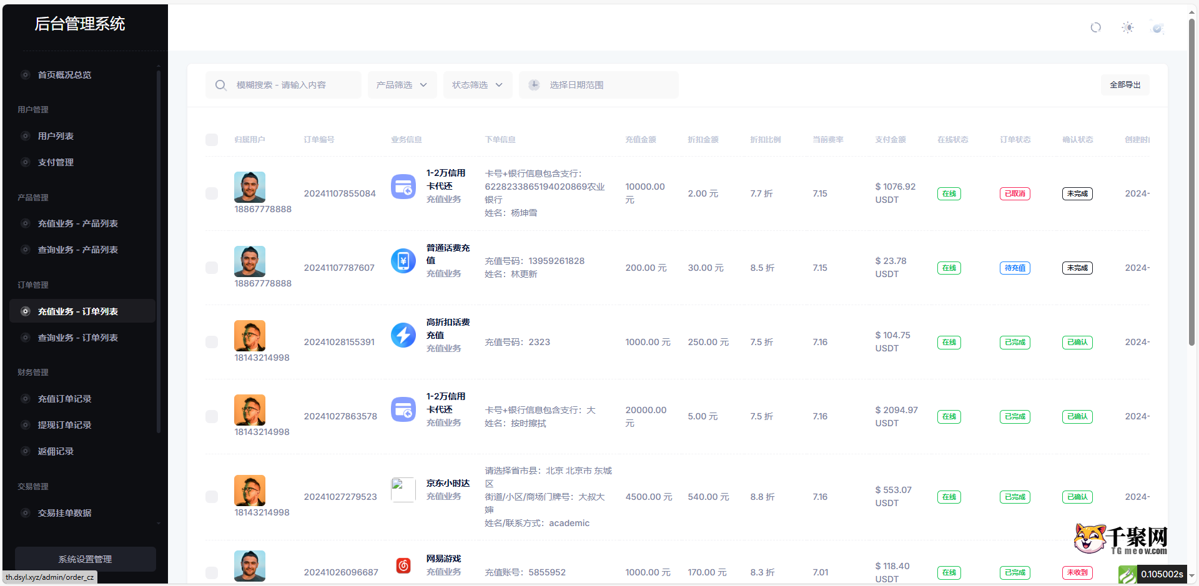Click payment amount $ 2094.97 USDT
This screenshot has width=1199, height=586.
click(x=897, y=416)
